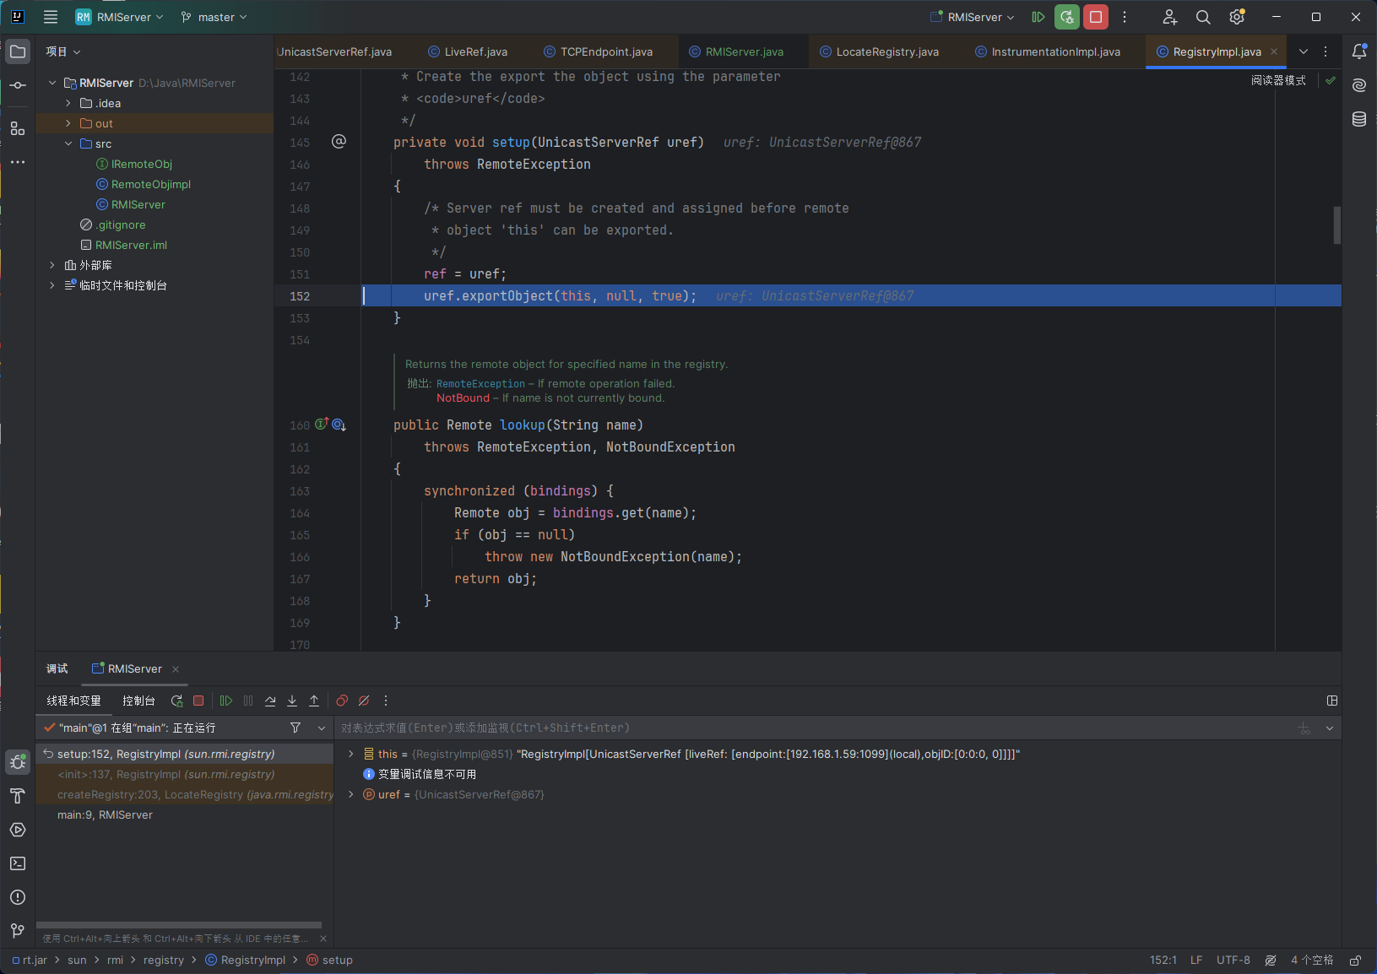Viewport: 1377px width, 974px height.
Task: Close the RMIServer debug session tab
Action: pos(176,668)
